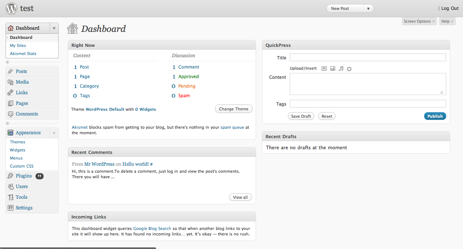Click the Mr WordPress author link

99,164
